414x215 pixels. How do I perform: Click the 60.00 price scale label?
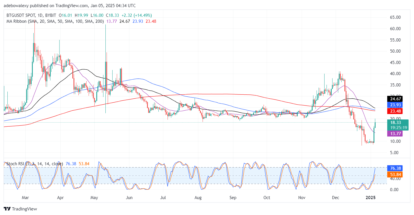[395, 29]
